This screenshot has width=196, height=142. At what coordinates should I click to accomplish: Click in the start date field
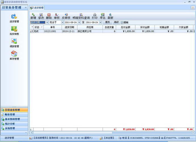click(x=71, y=22)
